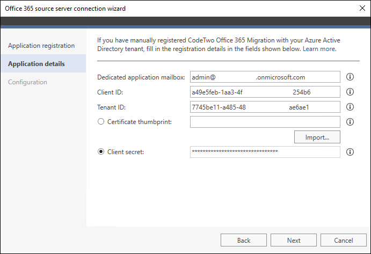Click info icon next to Tenant ID field
The width and height of the screenshot is (371, 254).
pyautogui.click(x=350, y=107)
